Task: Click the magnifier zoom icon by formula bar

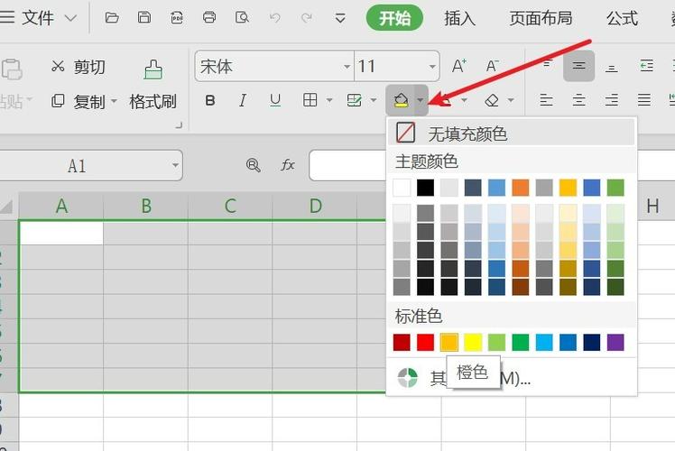Action: 253,165
